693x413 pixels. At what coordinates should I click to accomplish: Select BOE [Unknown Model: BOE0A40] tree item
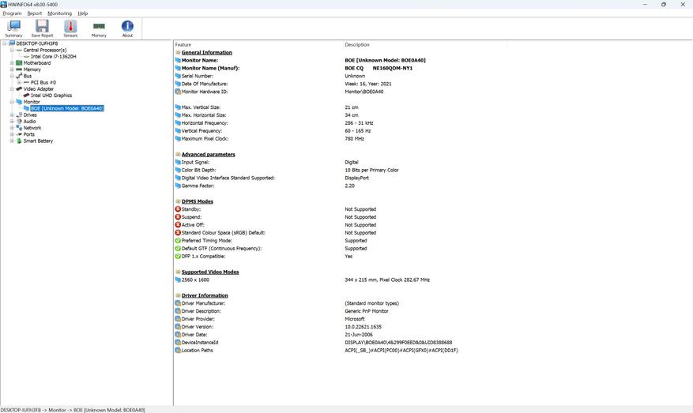click(x=67, y=108)
